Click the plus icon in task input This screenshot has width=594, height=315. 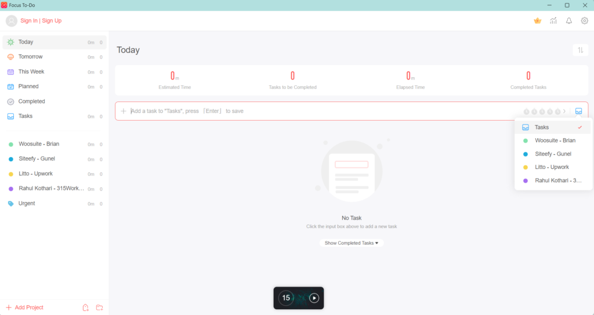tap(124, 111)
